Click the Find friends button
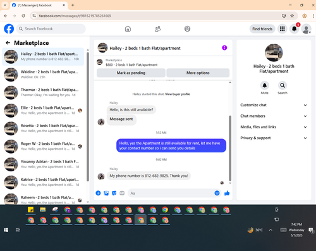Screen dimensions: 316x251 (262, 29)
